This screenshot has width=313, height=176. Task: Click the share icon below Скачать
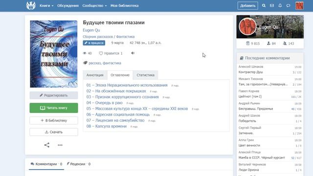click(x=47, y=145)
